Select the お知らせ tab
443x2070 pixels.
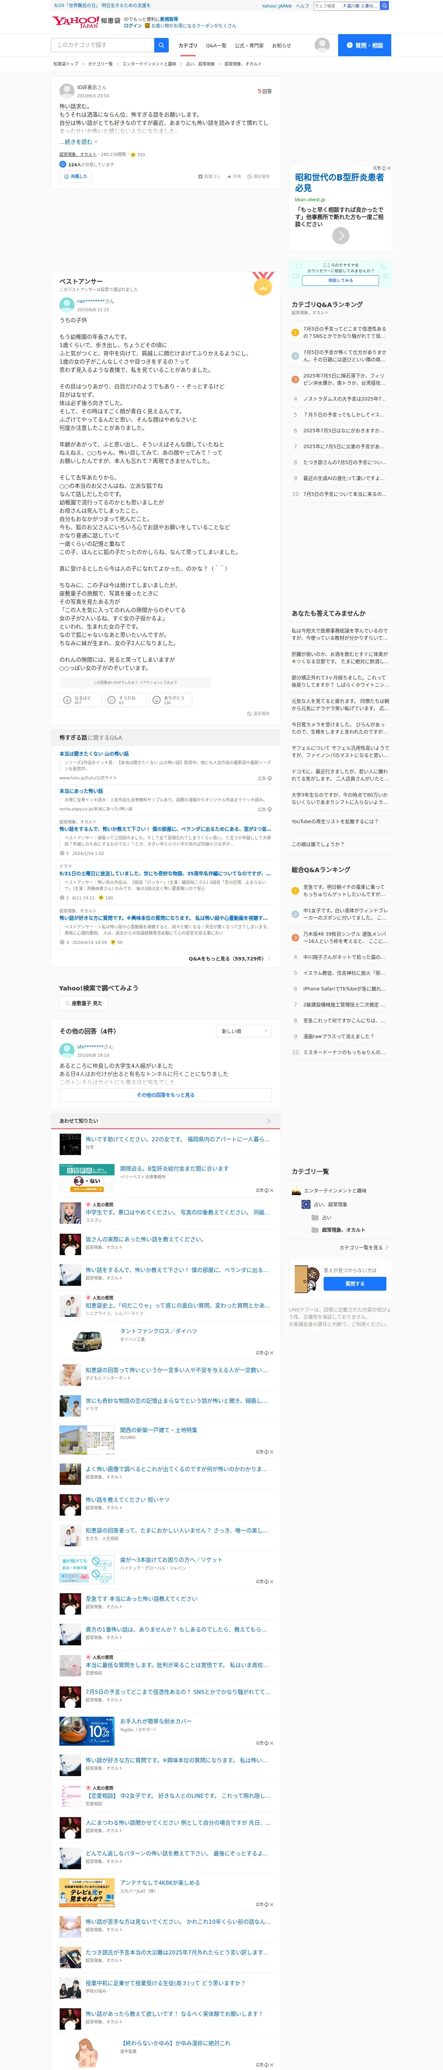pyautogui.click(x=282, y=46)
